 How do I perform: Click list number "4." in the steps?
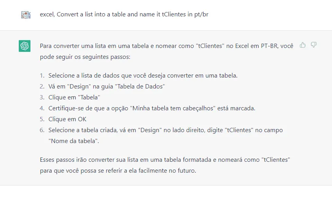click(42, 108)
